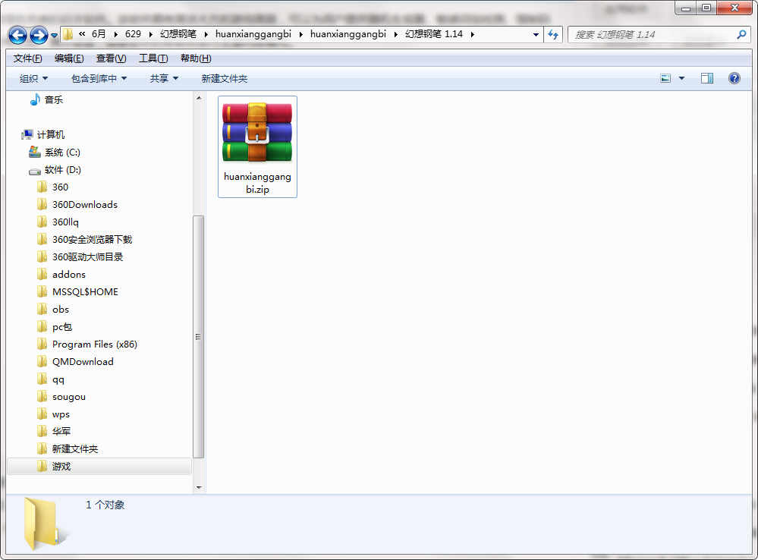Open help with the question mark icon

[x=734, y=78]
